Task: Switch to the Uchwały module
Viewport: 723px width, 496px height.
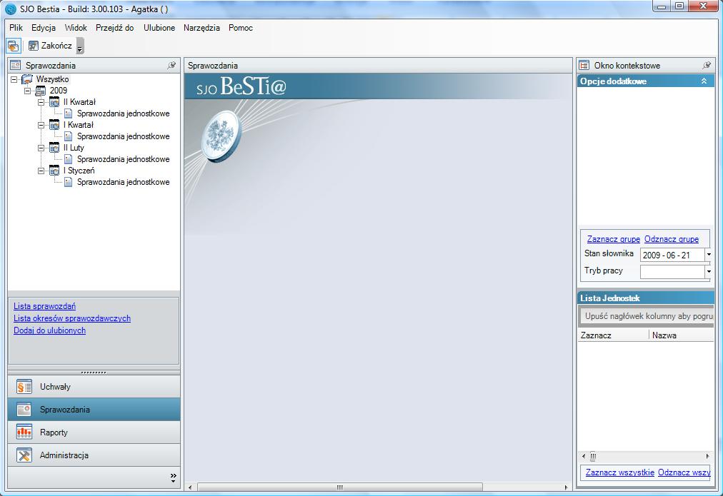Action: (94, 386)
